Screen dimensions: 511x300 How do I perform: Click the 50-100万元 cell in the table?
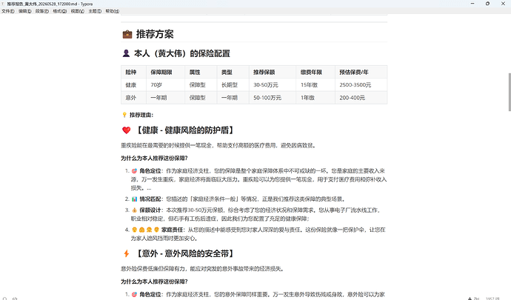pos(273,98)
